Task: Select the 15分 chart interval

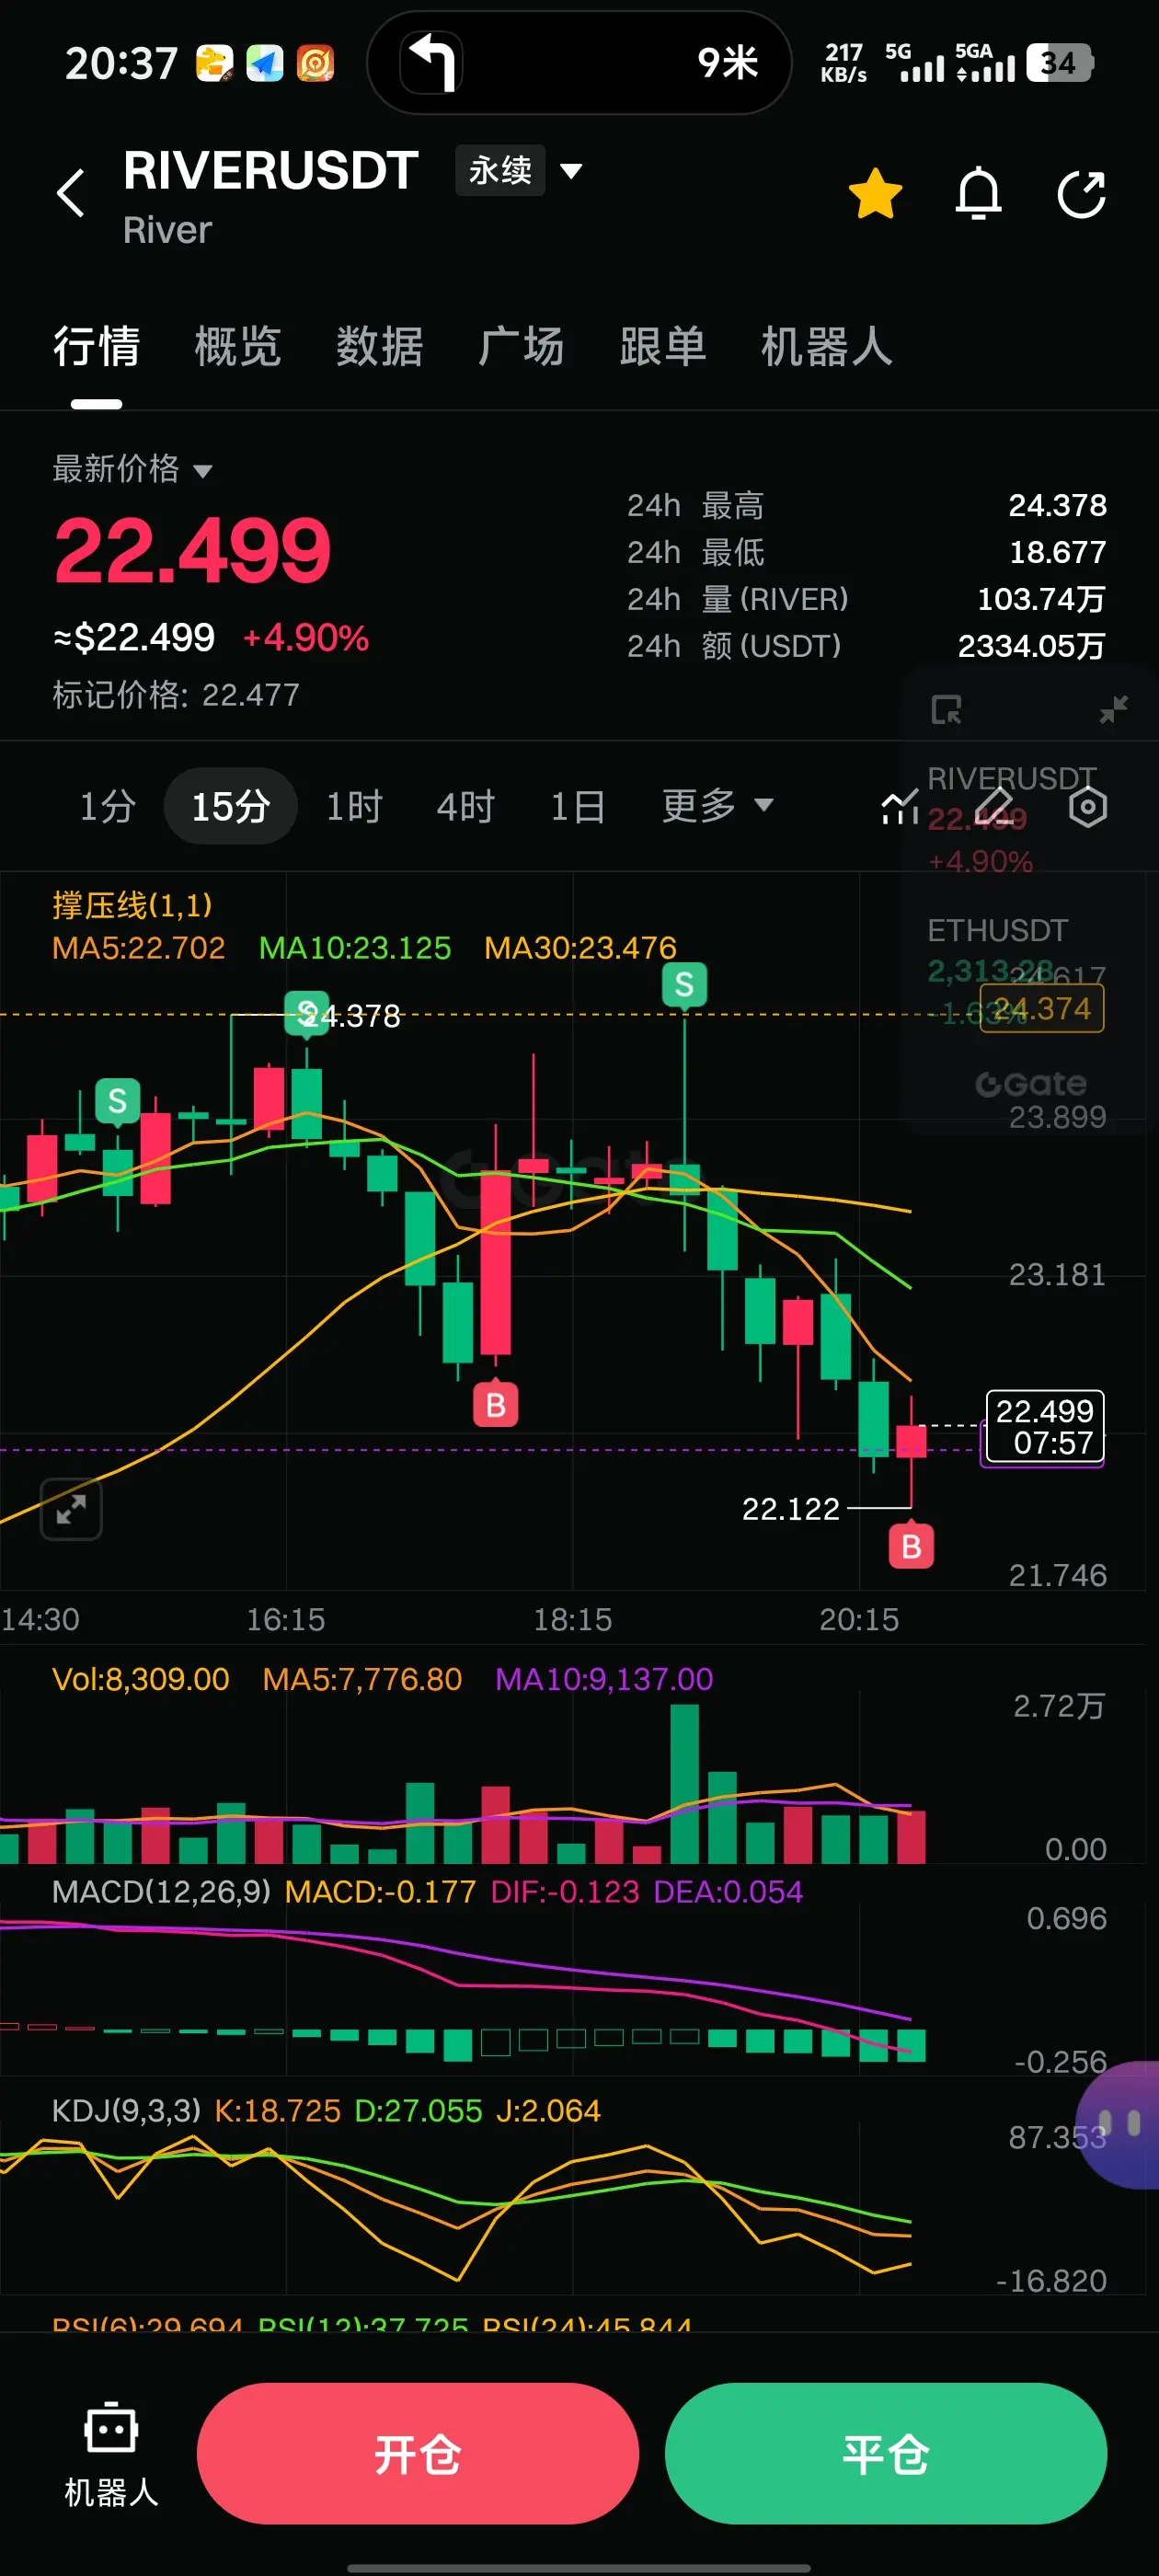Action: [231, 806]
